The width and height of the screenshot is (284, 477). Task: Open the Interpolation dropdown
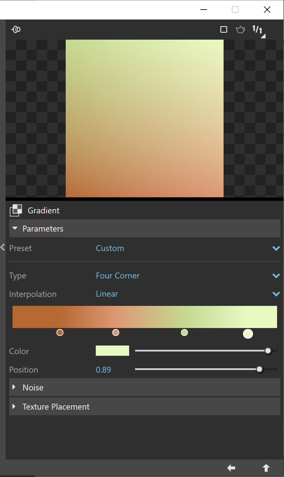276,294
